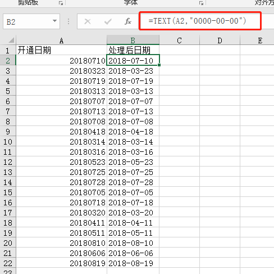Select row 22 header
The width and height of the screenshot is (274, 274).
coord(8,263)
